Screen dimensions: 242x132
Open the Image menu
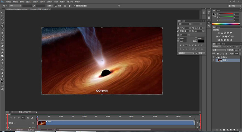tap(22, 2)
